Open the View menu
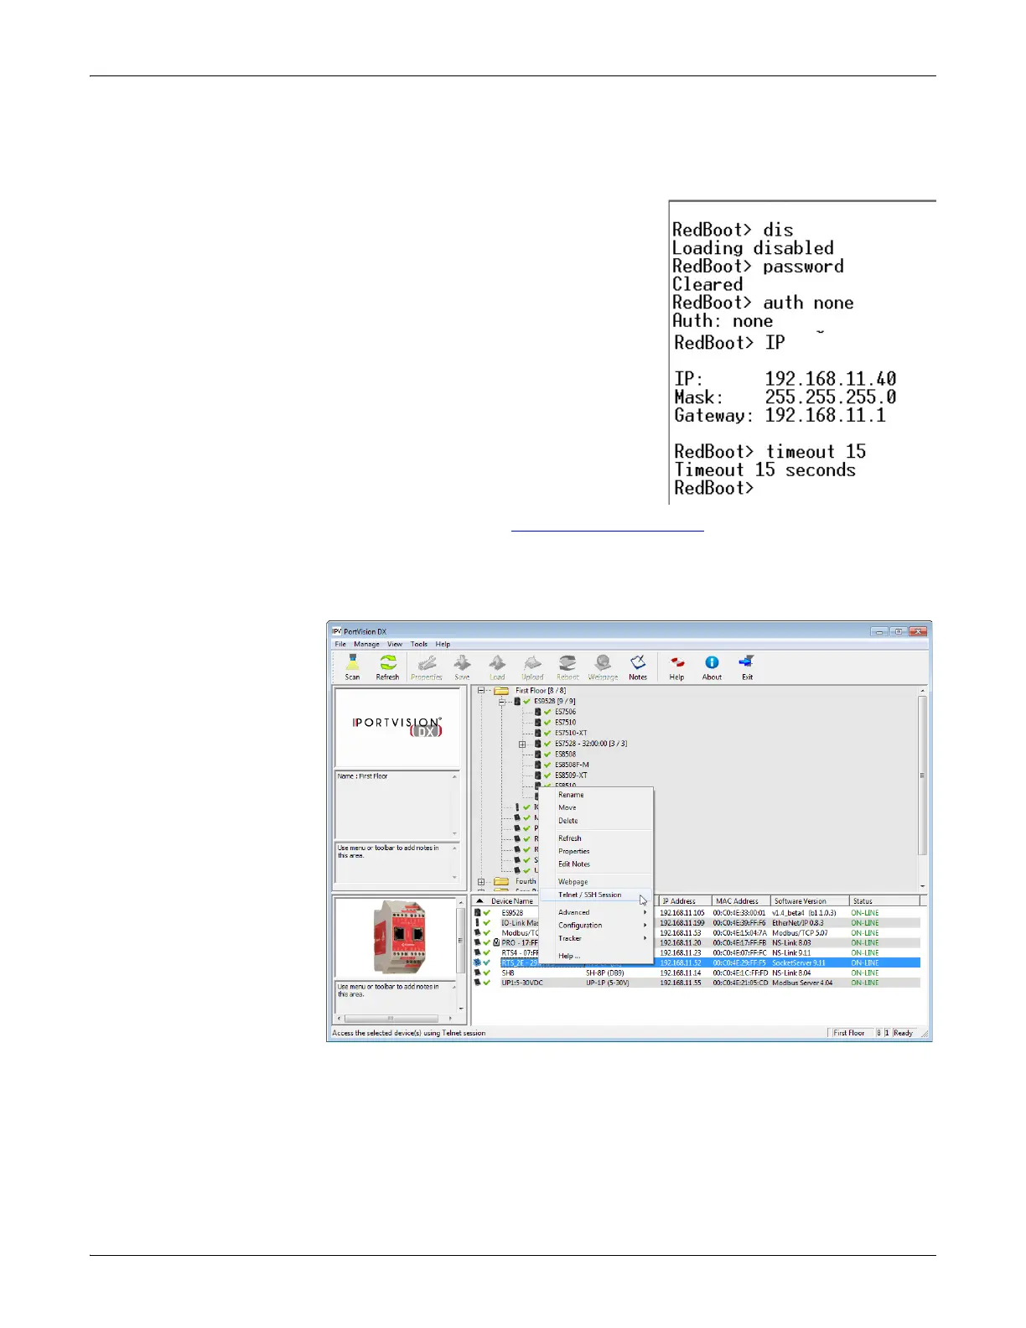The image size is (1026, 1328). (x=395, y=644)
